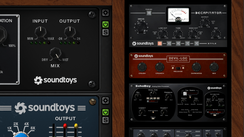
Task: Toggle the Decapitator STEEP switch
Action: pos(200,33)
